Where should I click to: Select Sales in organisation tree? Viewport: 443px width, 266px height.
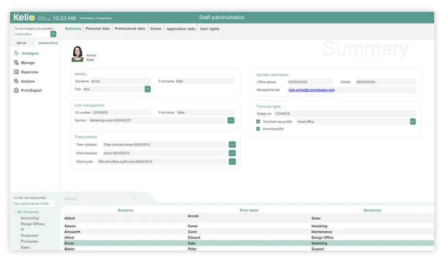[25, 247]
